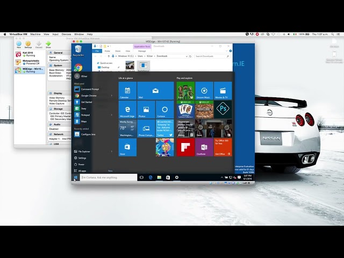Open the Twitter tile
Image resolution: width=344 pixels, height=258 pixels.
click(x=165, y=128)
